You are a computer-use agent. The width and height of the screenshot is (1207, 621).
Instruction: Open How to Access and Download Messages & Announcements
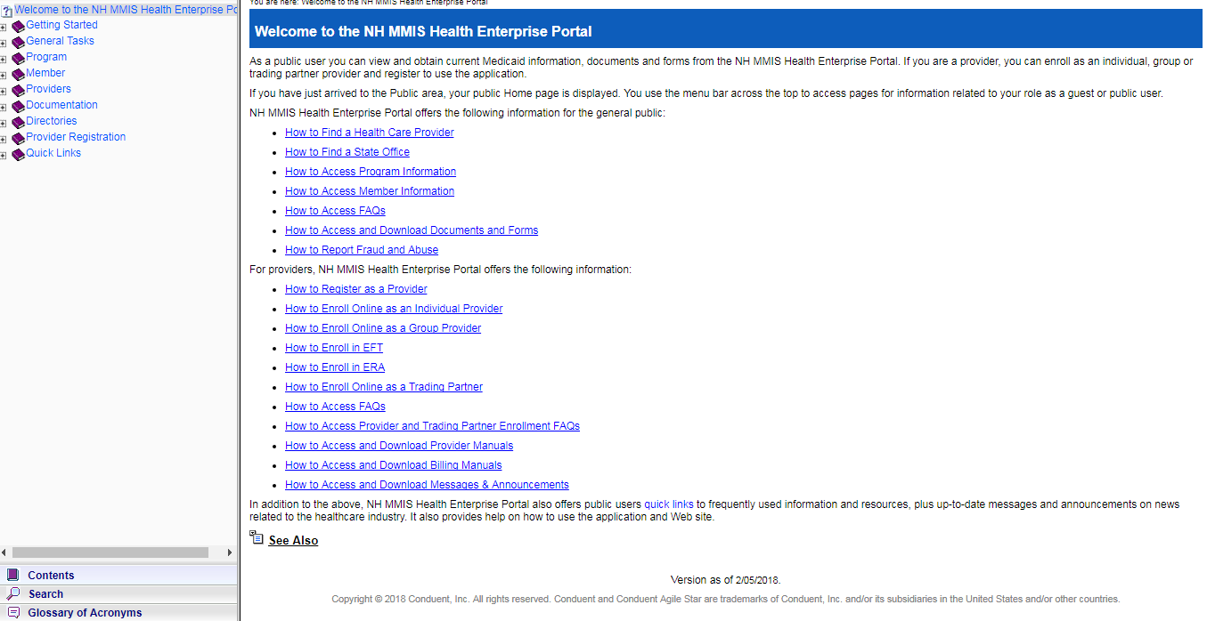coord(427,485)
